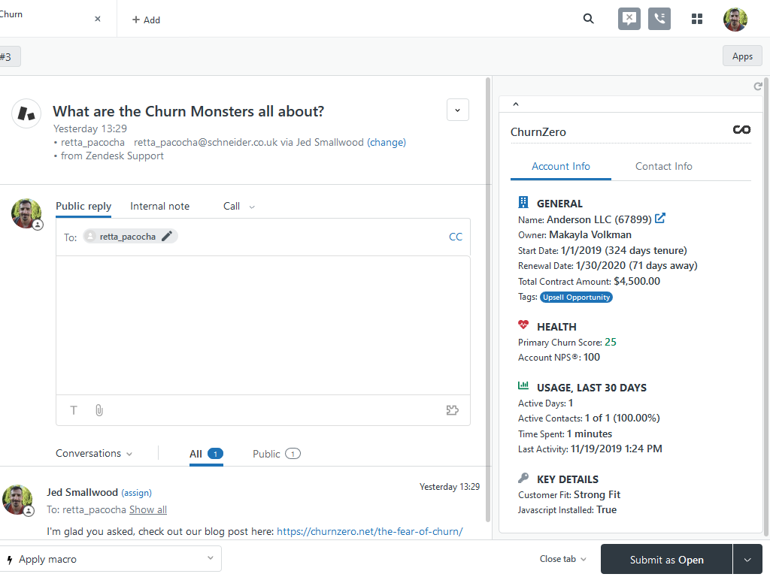Collapse the ChurnZero panel with the chevron
The width and height of the screenshot is (770, 577).
[x=516, y=103]
